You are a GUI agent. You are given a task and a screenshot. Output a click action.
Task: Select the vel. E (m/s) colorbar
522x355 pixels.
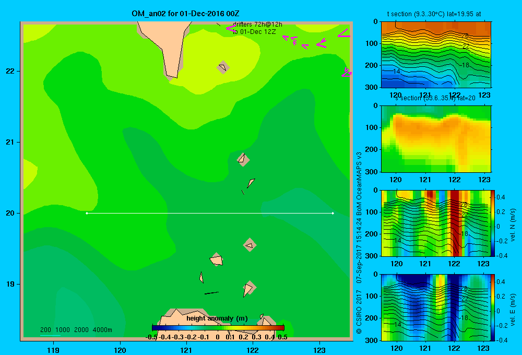pyautogui.click(x=493, y=307)
